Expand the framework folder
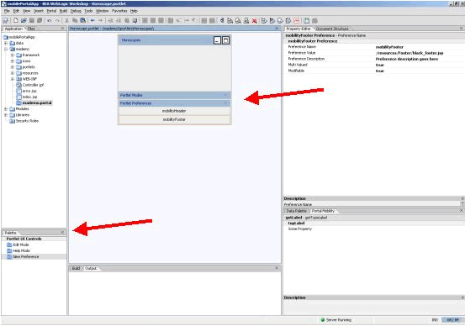Viewport: 465px width, 326px height. pyautogui.click(x=13, y=55)
